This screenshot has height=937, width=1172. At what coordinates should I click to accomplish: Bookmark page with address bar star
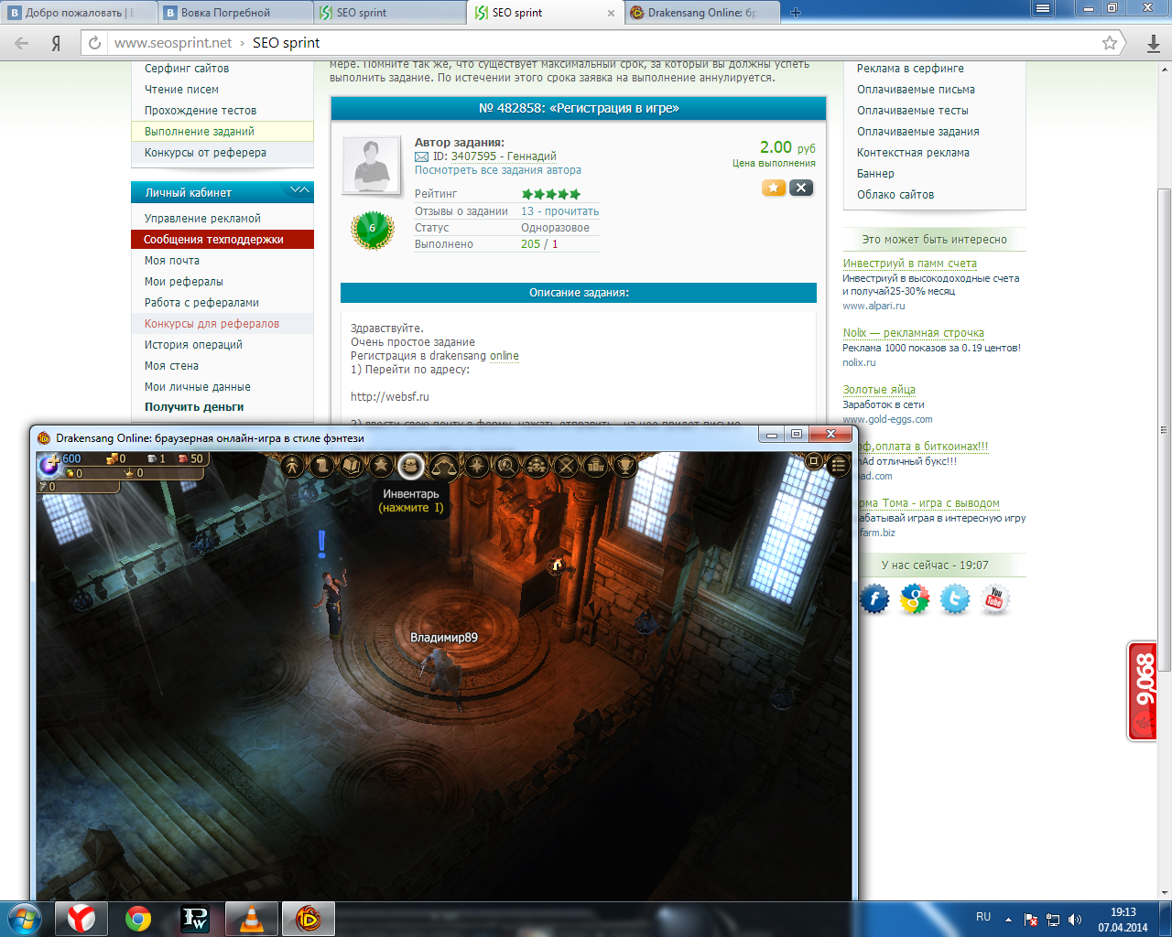1110,43
